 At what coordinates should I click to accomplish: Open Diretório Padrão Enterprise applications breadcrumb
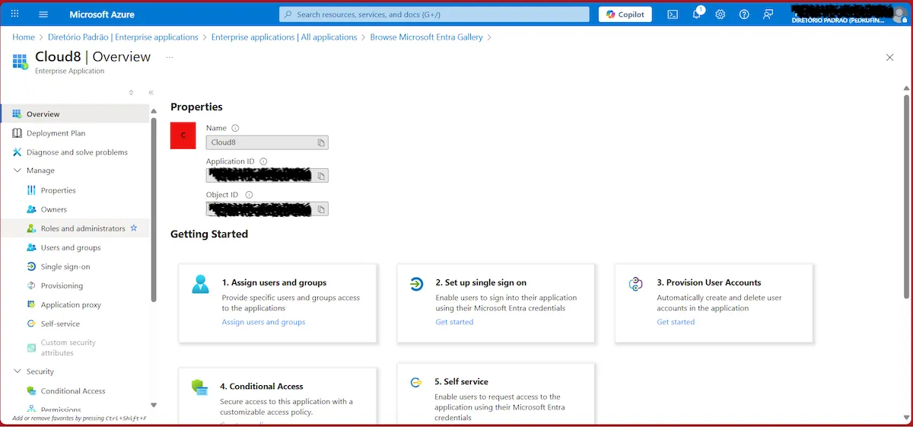[x=122, y=37]
